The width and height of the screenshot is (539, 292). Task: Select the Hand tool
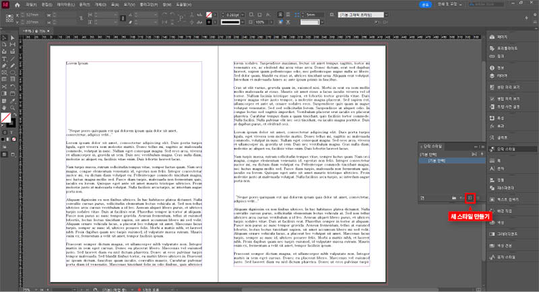click(x=5, y=108)
